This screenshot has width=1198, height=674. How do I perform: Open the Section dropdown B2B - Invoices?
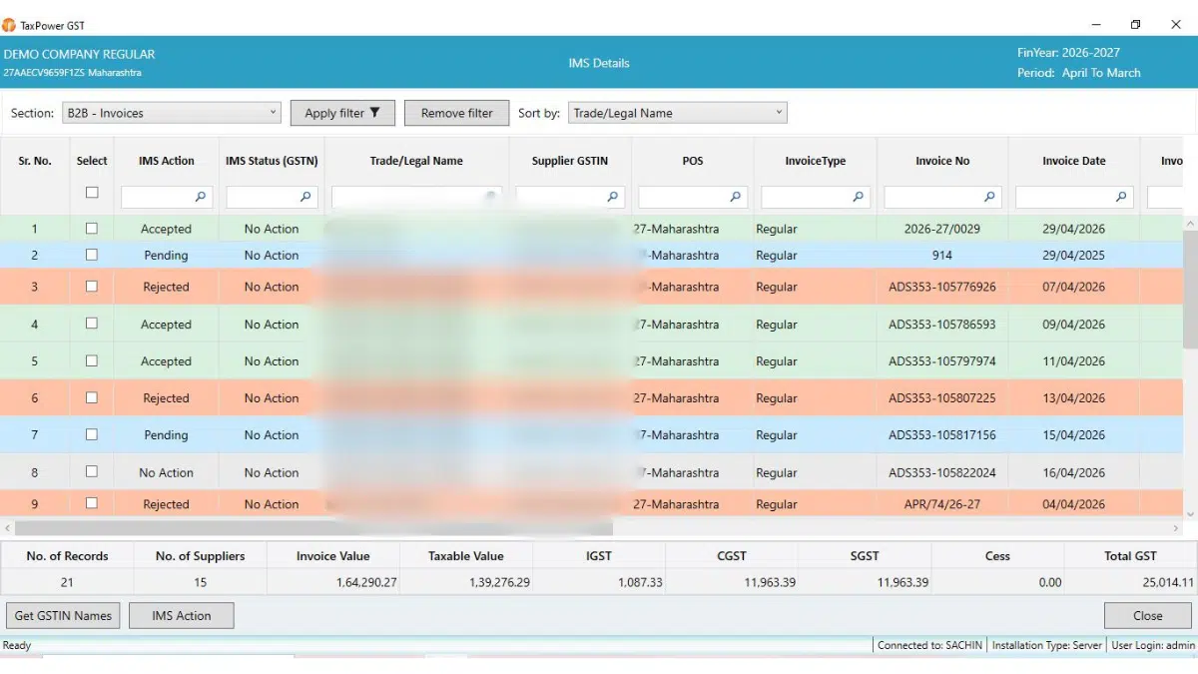click(x=172, y=113)
